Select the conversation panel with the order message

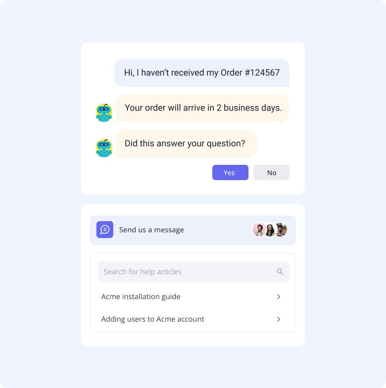193,118
